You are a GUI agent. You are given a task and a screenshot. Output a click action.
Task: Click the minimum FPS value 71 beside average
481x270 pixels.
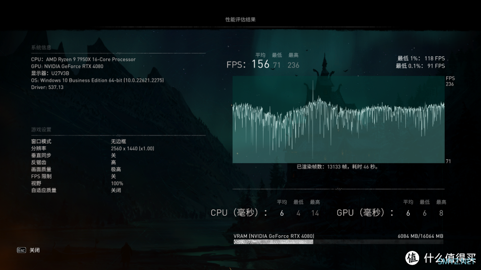point(277,65)
